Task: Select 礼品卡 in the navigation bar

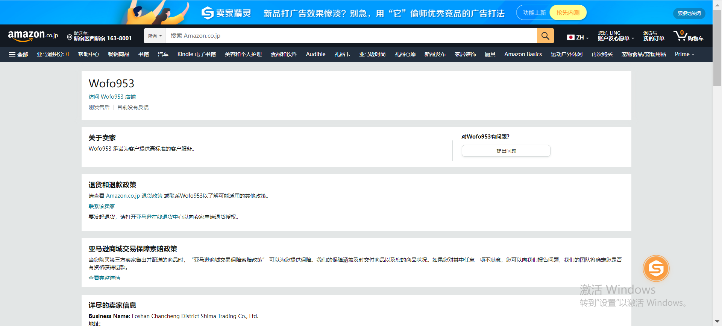Action: coord(342,54)
